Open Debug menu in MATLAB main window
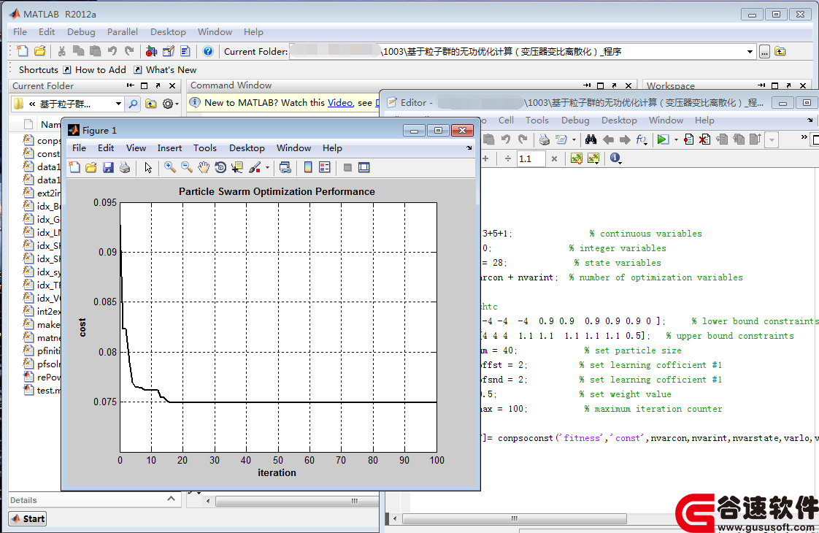 (x=81, y=32)
